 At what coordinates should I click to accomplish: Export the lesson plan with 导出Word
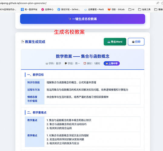[x=115, y=42]
